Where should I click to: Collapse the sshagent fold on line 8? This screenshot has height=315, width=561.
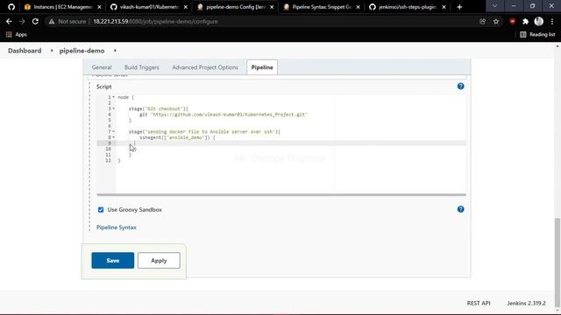pyautogui.click(x=113, y=137)
